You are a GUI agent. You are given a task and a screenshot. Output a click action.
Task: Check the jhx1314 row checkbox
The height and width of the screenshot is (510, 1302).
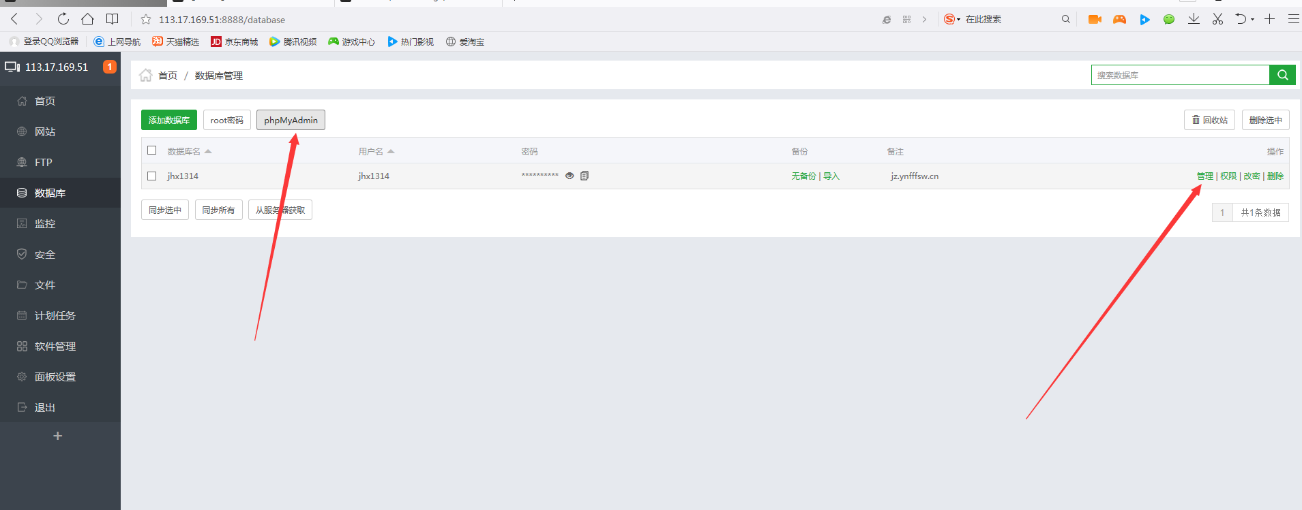(152, 176)
